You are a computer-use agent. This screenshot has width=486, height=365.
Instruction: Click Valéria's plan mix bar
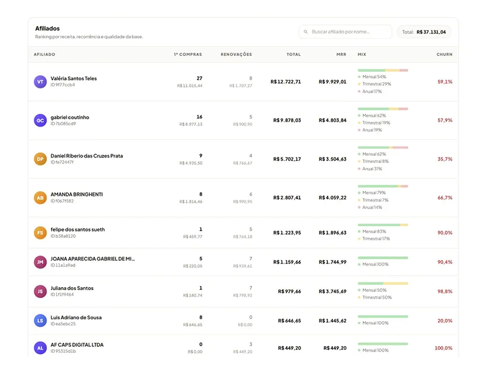click(x=383, y=71)
